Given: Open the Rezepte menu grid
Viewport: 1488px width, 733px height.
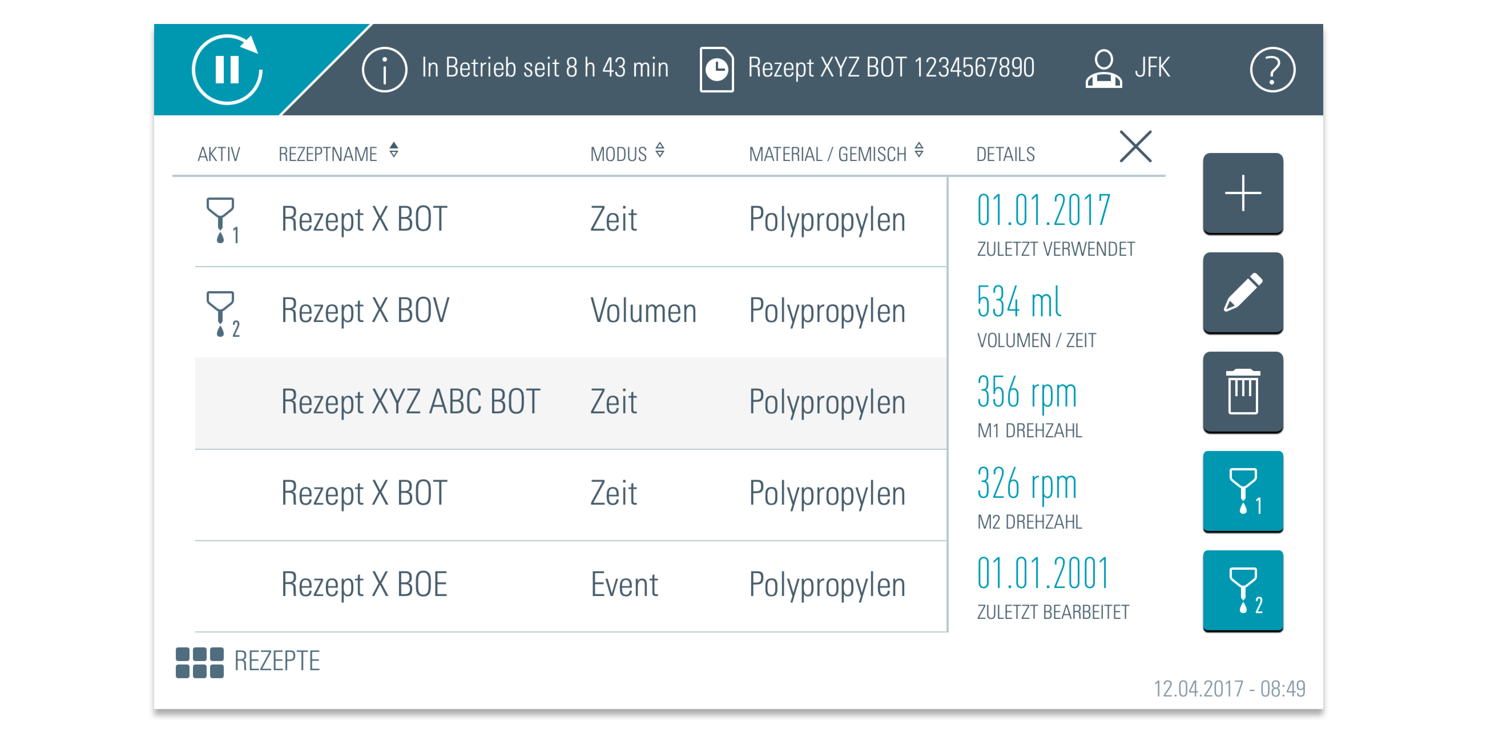Looking at the screenshot, I should coord(200,662).
